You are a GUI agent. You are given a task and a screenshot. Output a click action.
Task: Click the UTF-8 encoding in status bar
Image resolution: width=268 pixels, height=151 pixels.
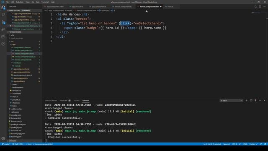(234, 144)
